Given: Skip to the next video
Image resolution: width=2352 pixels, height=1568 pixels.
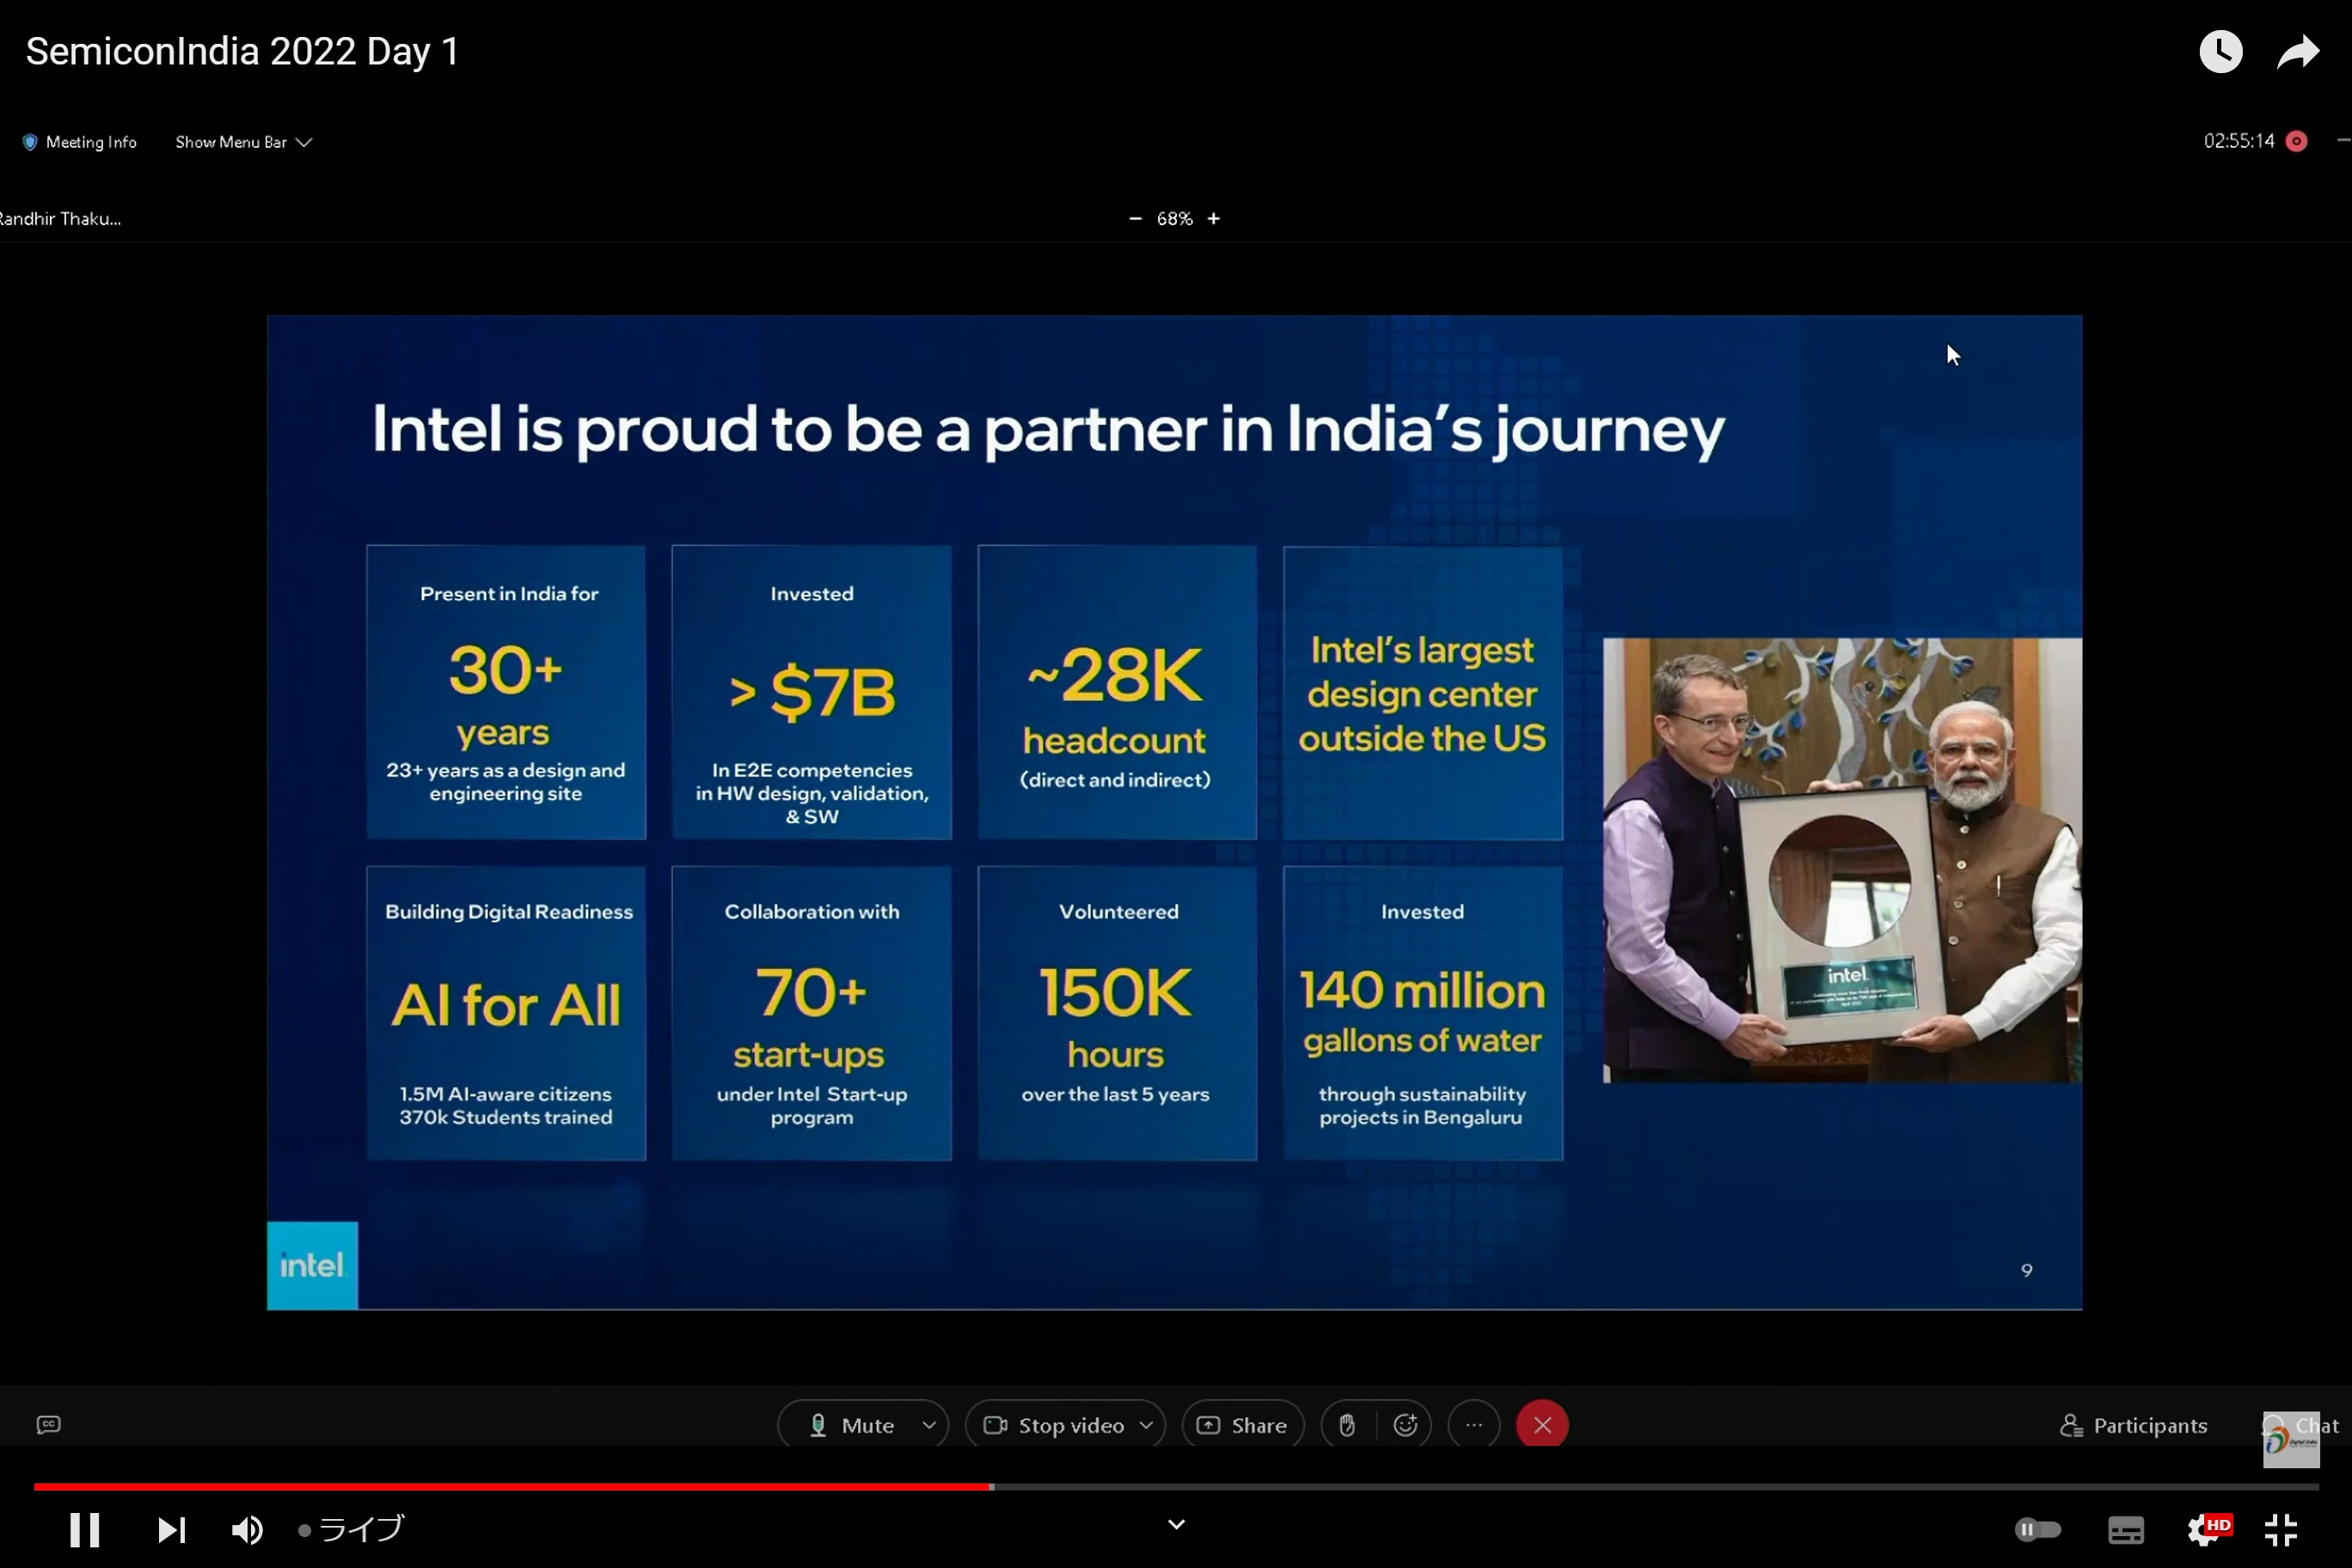Looking at the screenshot, I should 171,1529.
